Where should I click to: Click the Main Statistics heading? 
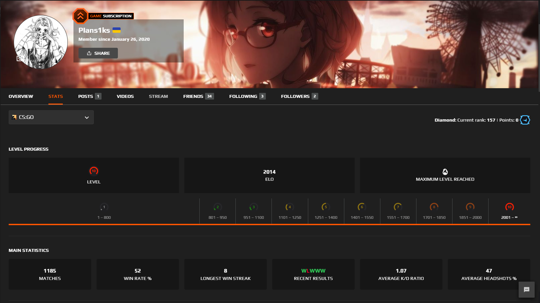point(29,250)
